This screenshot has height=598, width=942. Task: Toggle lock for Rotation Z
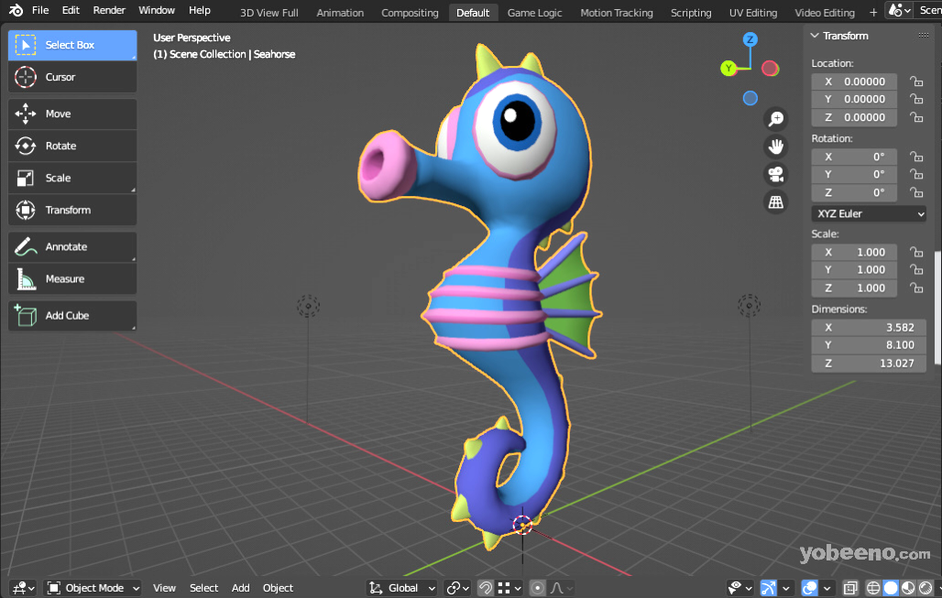916,192
